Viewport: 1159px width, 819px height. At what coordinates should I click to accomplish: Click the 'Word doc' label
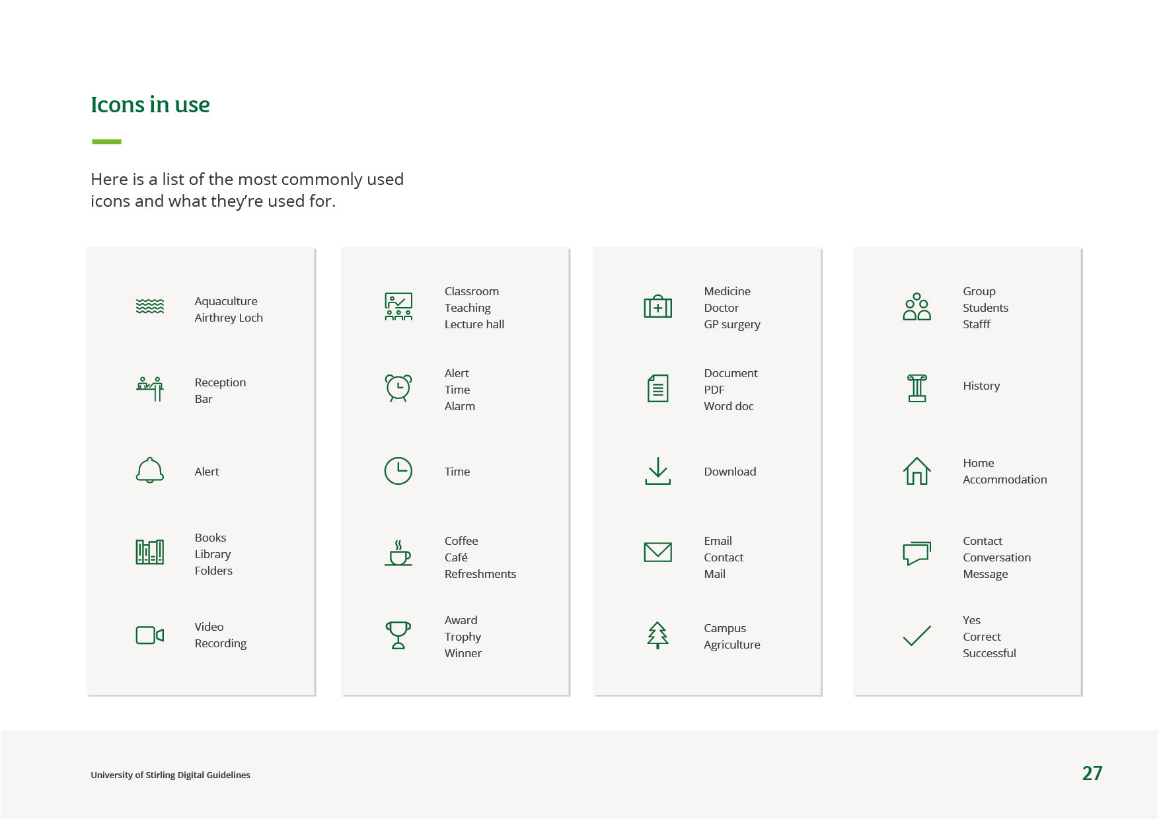[729, 406]
